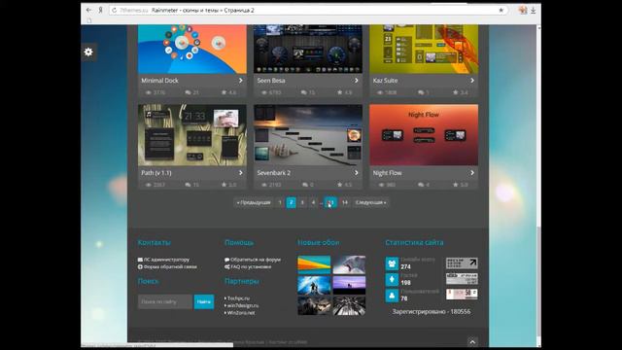Open the dark warrior wallpaper thumbnail
The height and width of the screenshot is (350, 622).
[x=314, y=306]
